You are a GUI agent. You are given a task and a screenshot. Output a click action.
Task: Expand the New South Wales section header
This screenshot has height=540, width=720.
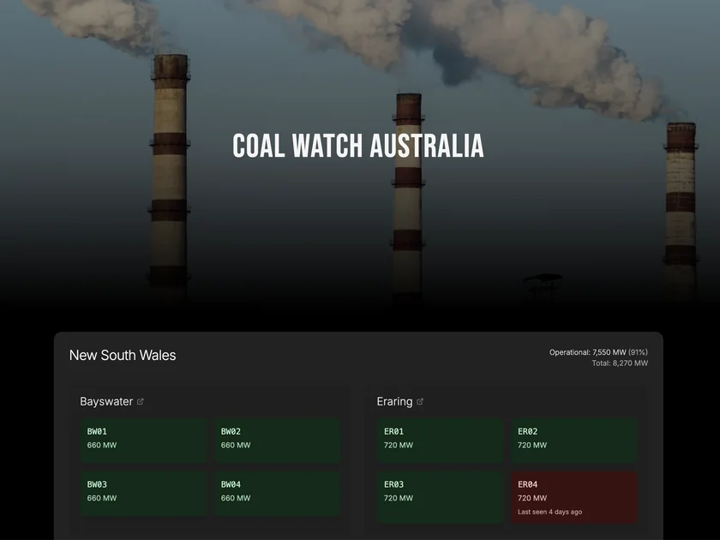(123, 355)
